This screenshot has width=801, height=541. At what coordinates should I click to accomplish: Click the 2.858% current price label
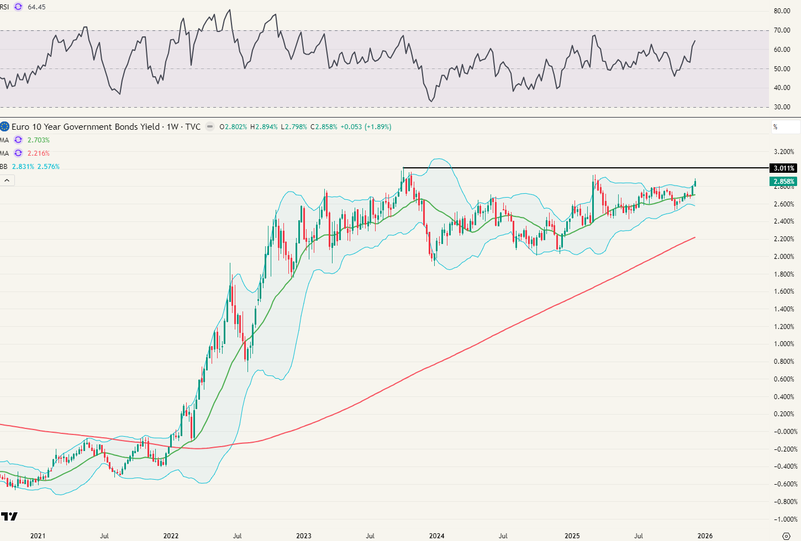tap(783, 182)
